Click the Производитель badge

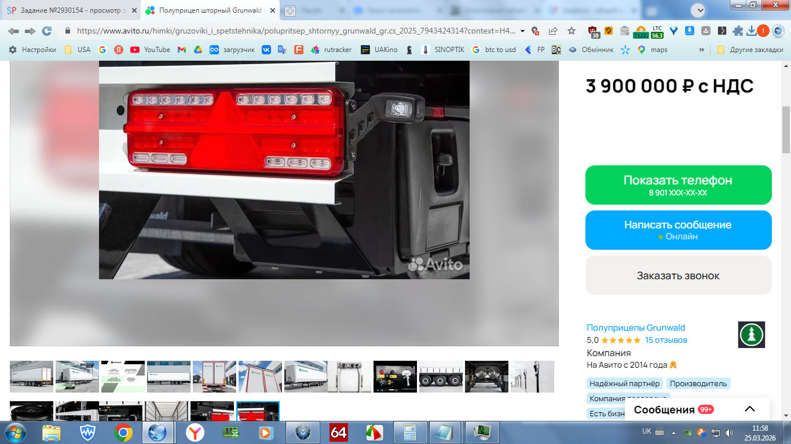point(698,383)
